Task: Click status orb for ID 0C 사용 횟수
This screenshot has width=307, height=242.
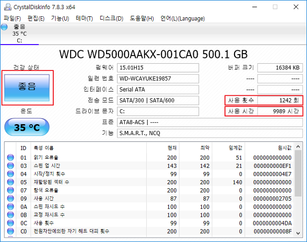Action: pos(11,223)
